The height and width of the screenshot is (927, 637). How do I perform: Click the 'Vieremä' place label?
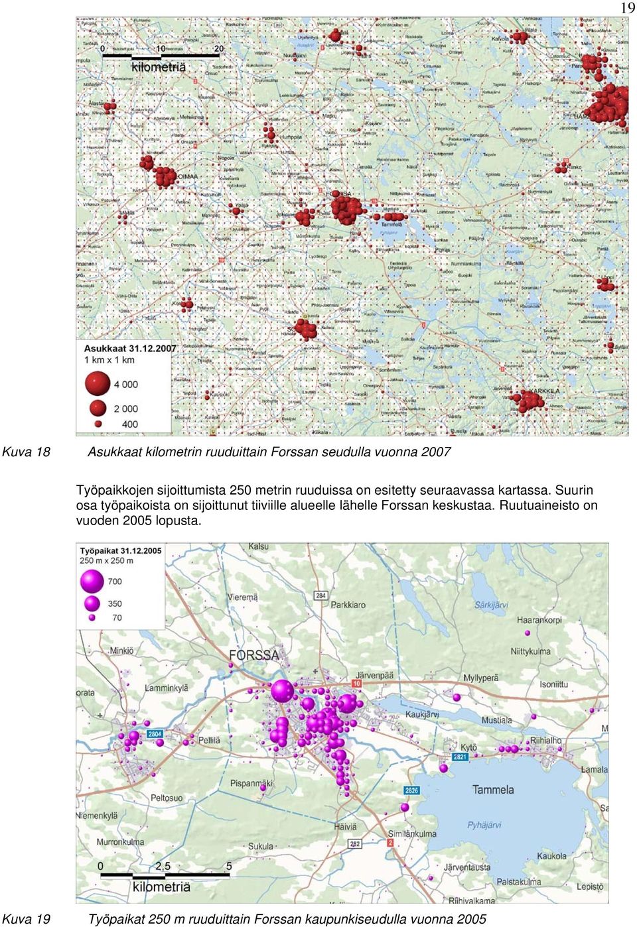[242, 597]
